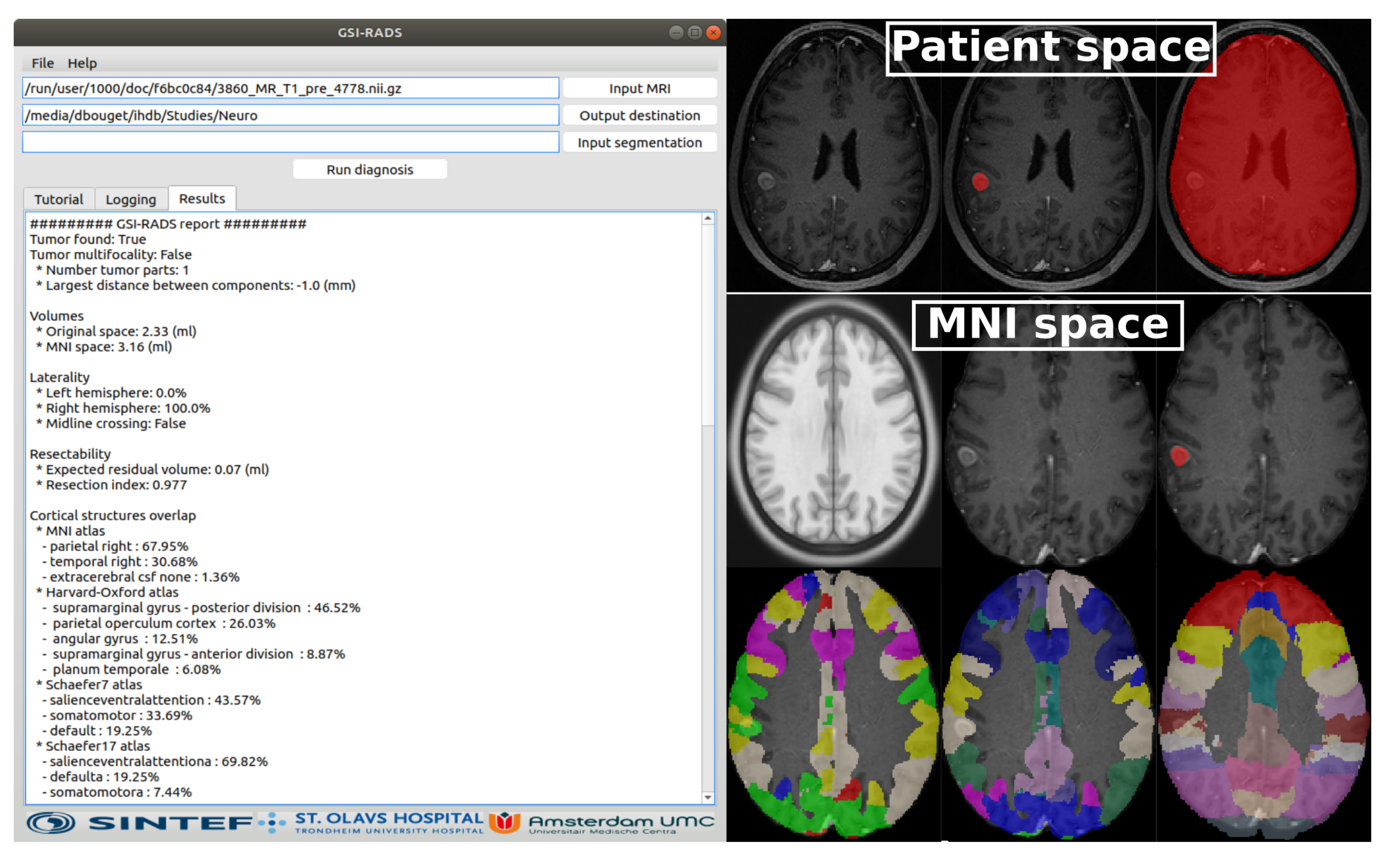Screen dimensions: 1384x855
Task: Click the output destination path field
Action: [x=290, y=115]
